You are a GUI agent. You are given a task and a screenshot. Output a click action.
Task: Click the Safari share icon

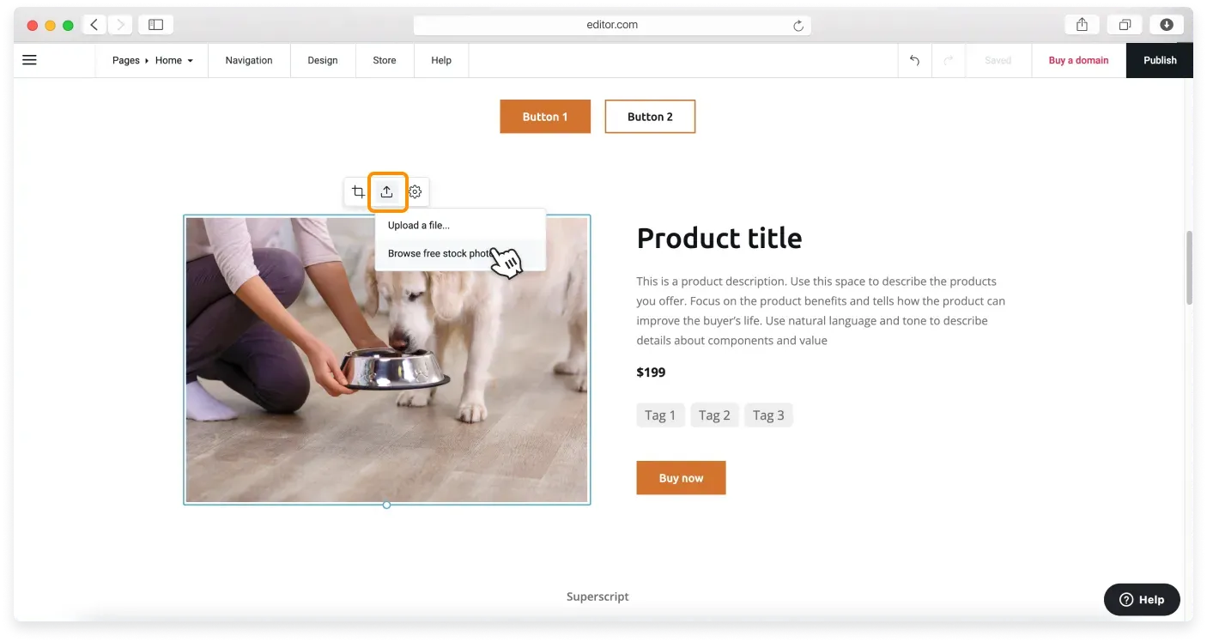1083,25
